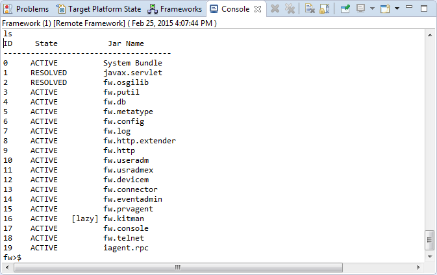Open the Target Platform State tab
Image resolution: width=437 pixels, height=275 pixels.
[x=98, y=9]
